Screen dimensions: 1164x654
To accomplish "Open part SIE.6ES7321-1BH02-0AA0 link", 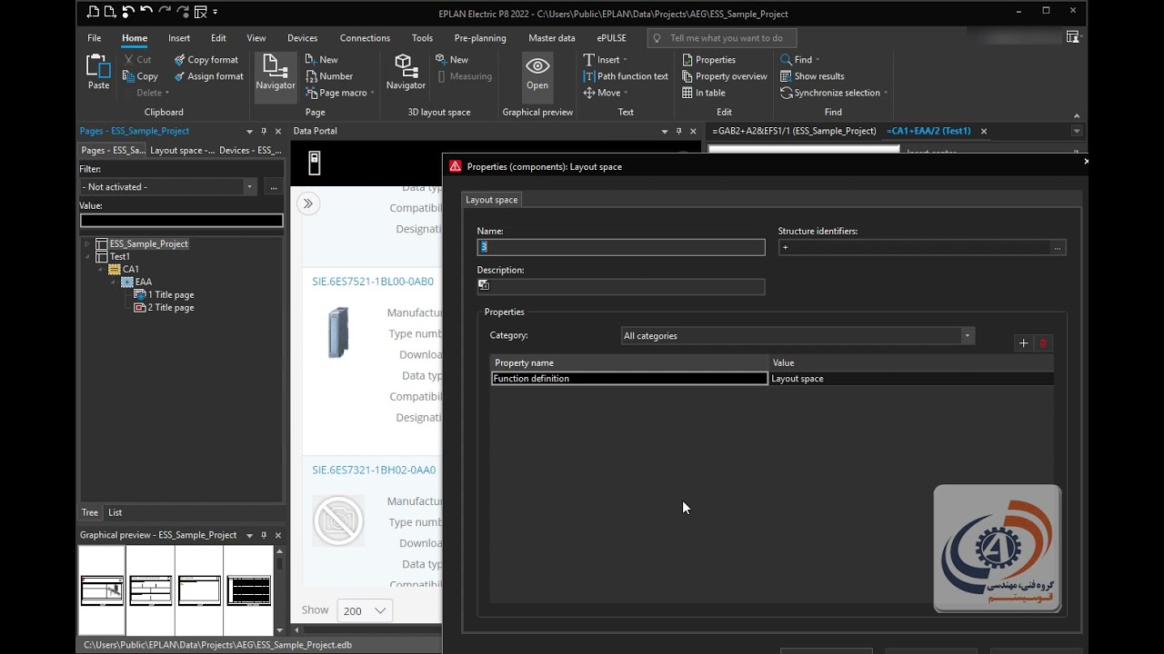I will (374, 471).
